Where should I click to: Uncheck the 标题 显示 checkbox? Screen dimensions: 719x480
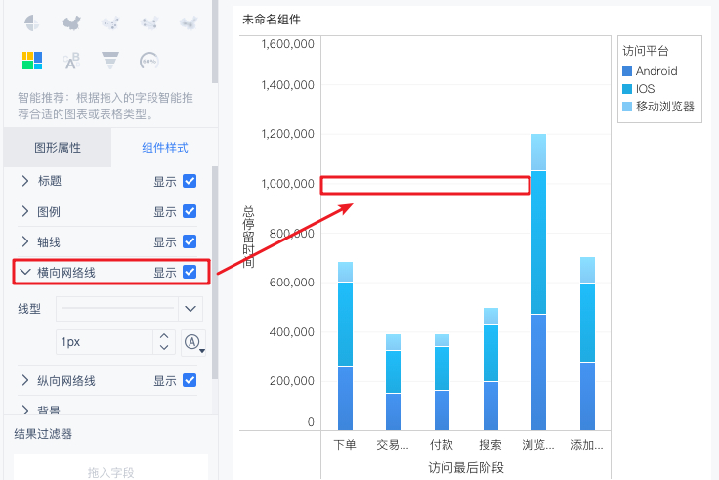(x=190, y=181)
